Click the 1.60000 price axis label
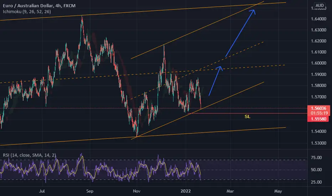This screenshot has height=196, width=332. point(318,63)
